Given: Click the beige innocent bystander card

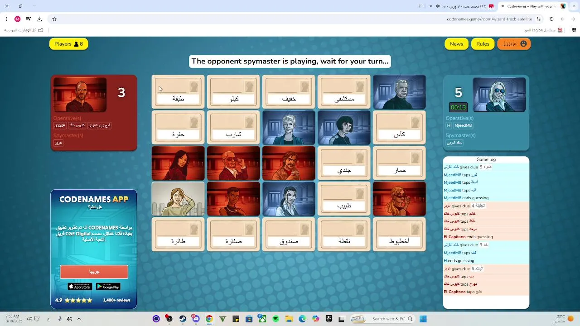Looking at the screenshot, I should (178, 199).
